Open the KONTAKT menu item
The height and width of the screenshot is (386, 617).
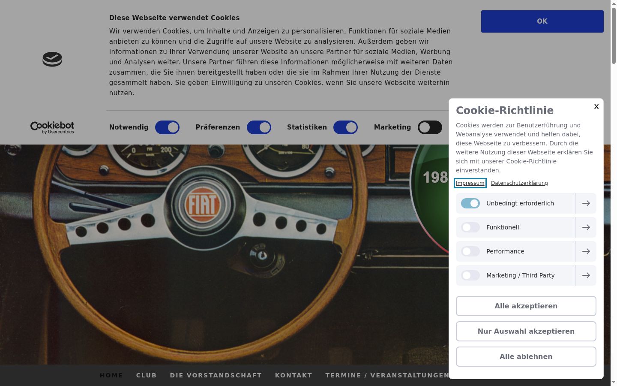(x=294, y=375)
